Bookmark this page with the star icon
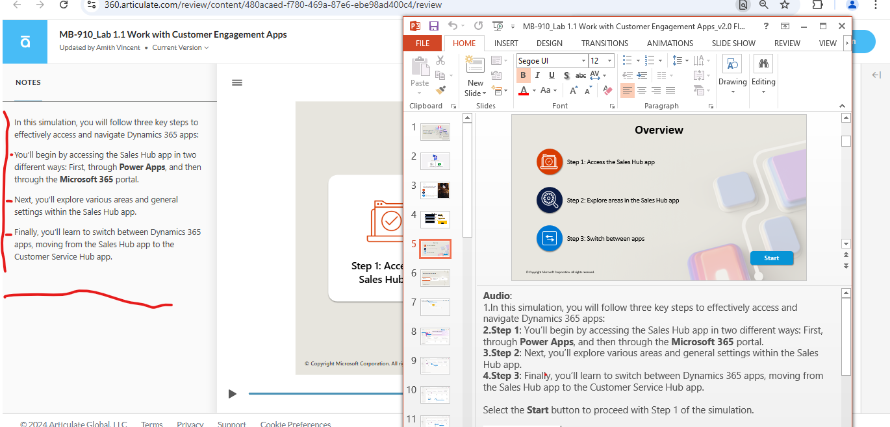Image resolution: width=890 pixels, height=427 pixels. [x=784, y=5]
